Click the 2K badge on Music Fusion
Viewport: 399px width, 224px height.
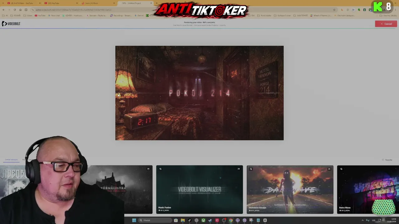(239, 169)
